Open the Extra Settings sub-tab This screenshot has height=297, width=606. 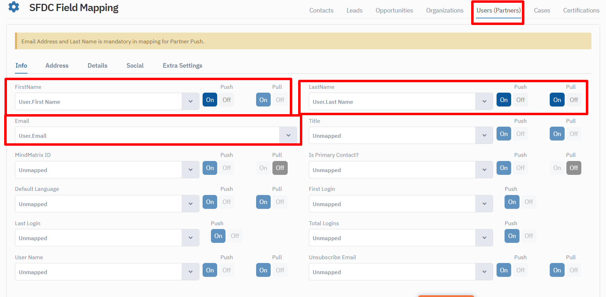pos(182,66)
